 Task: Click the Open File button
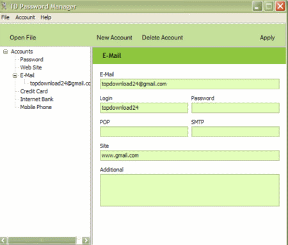23,38
